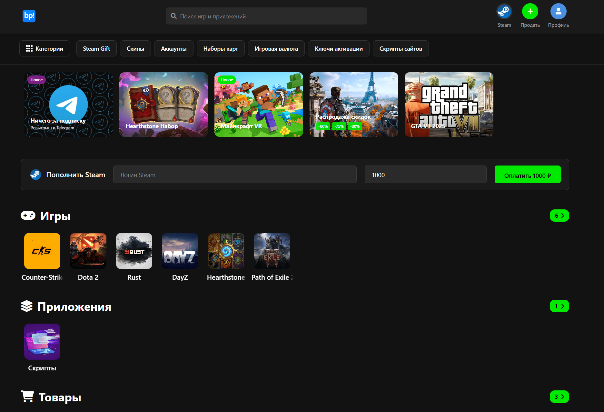Screen dimensions: 604x412
Task: Open the Profile avatar icon
Action: point(558,12)
